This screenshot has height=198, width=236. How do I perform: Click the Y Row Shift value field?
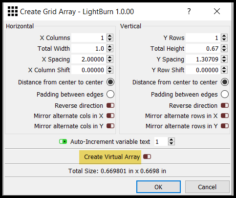[x=203, y=70]
